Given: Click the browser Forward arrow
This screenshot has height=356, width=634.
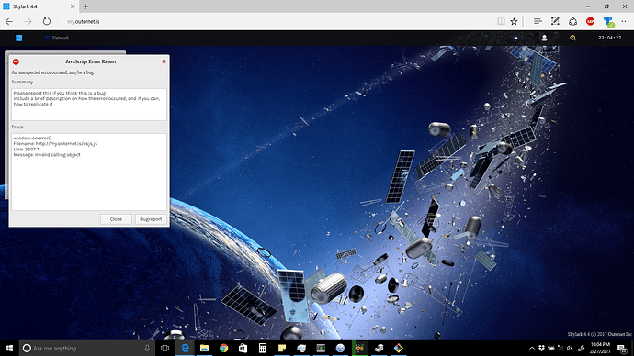Looking at the screenshot, I should pos(28,21).
